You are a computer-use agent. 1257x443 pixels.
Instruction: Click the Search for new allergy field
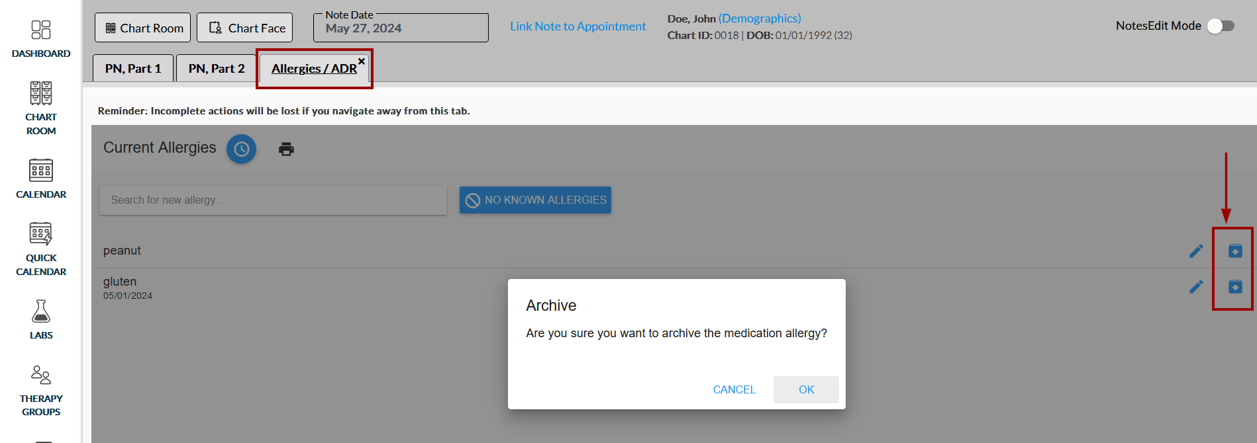pos(273,200)
